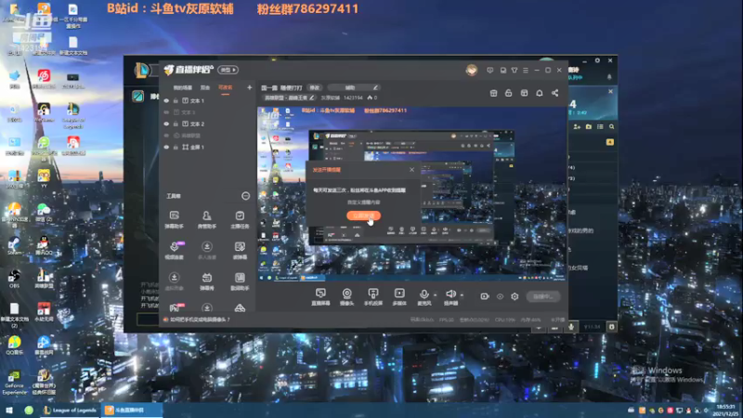Collapse the 工具箱 toolbox section
This screenshot has width=743, height=418.
245,196
